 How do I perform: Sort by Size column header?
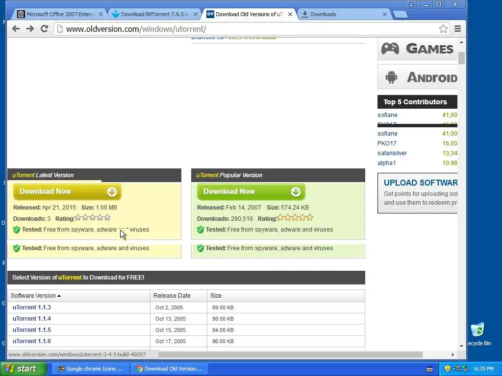click(x=286, y=295)
